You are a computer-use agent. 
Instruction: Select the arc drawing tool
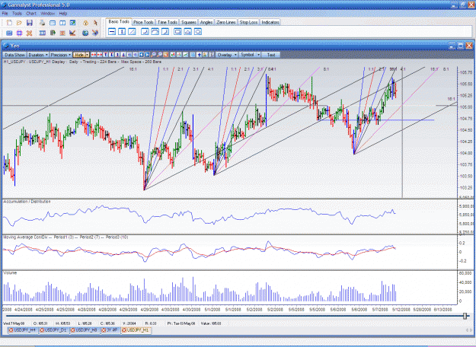pyautogui.click(x=155, y=31)
